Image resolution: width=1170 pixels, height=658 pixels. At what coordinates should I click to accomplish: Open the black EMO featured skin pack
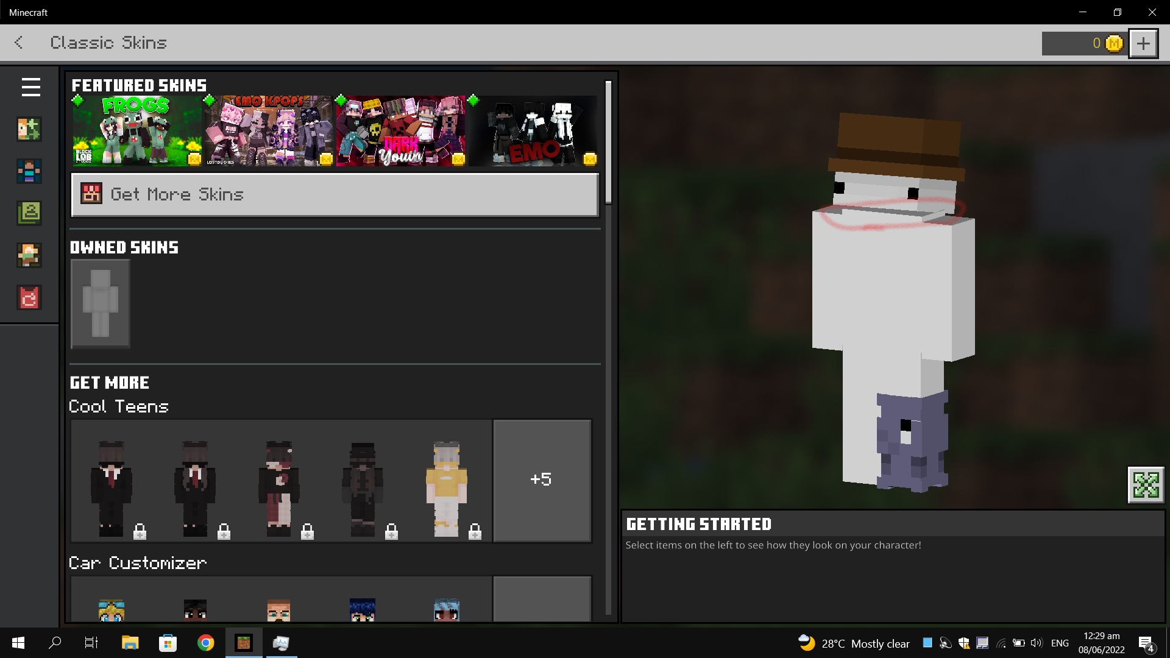533,130
